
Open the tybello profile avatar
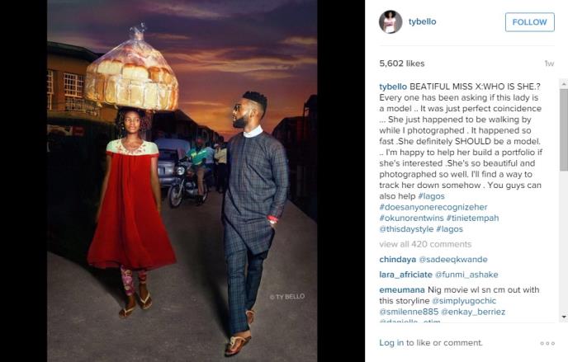(x=390, y=22)
